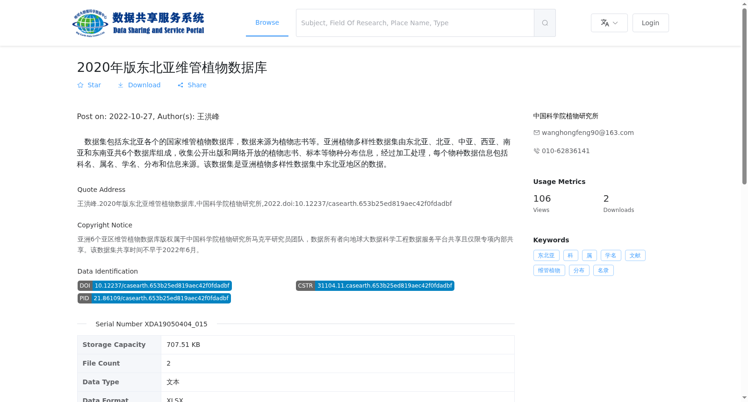Click the Star link text
This screenshot has height=402, width=748.
tap(94, 85)
